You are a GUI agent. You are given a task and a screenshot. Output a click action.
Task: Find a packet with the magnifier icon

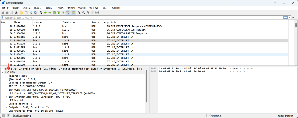[41, 12]
